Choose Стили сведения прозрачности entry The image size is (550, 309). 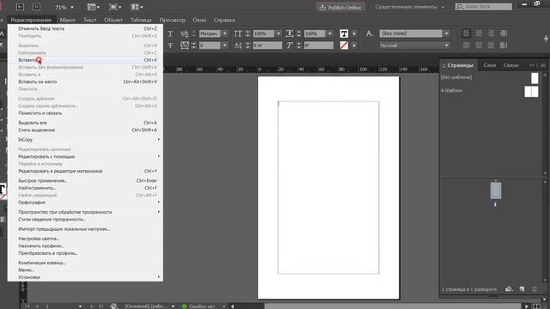(x=85, y=220)
